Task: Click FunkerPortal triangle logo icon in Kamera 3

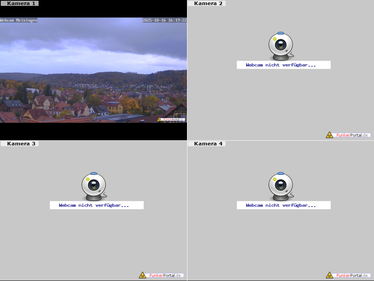Action: (143, 275)
